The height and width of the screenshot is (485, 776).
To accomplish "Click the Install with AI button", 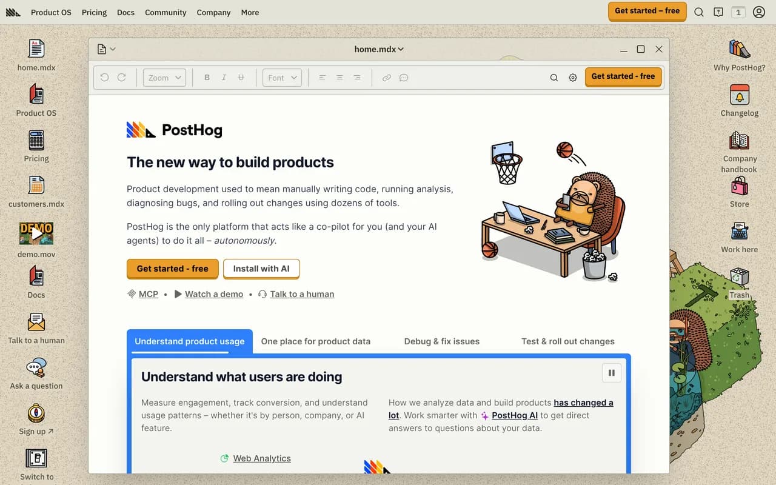I will click(x=261, y=269).
